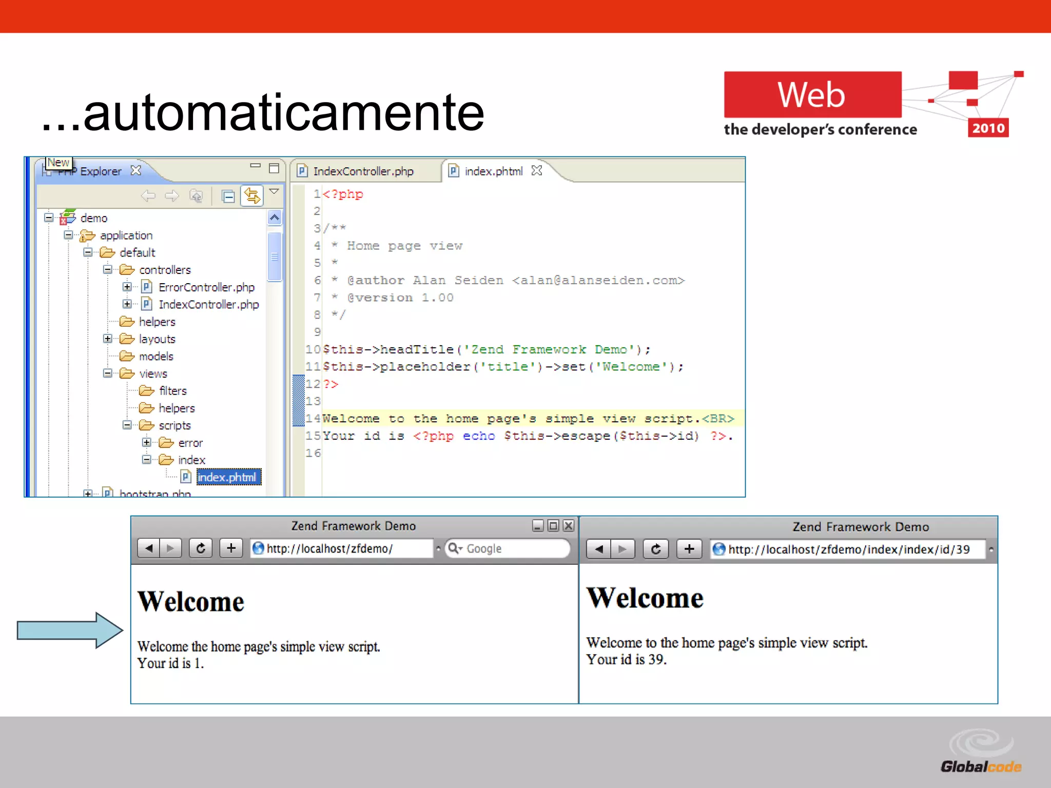The image size is (1051, 788).
Task: Select the views folder
Action: coord(153,373)
